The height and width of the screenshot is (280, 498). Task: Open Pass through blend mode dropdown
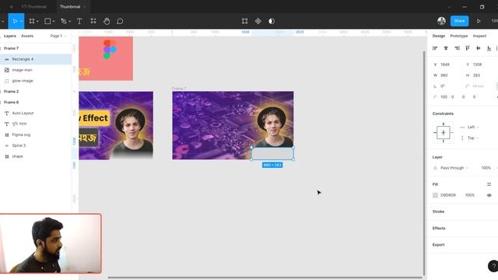pyautogui.click(x=454, y=168)
